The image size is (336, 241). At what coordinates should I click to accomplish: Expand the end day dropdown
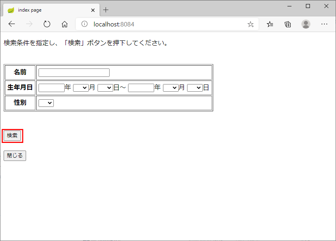coord(195,88)
